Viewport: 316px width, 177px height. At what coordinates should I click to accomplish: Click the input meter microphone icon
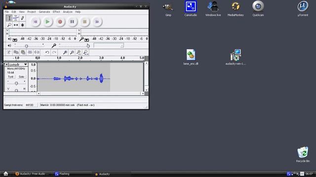[x=81, y=39]
